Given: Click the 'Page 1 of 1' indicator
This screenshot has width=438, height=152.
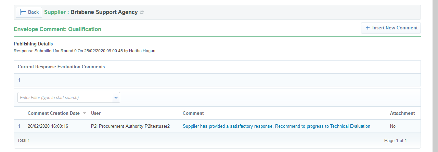Looking at the screenshot, I should coord(395,140).
